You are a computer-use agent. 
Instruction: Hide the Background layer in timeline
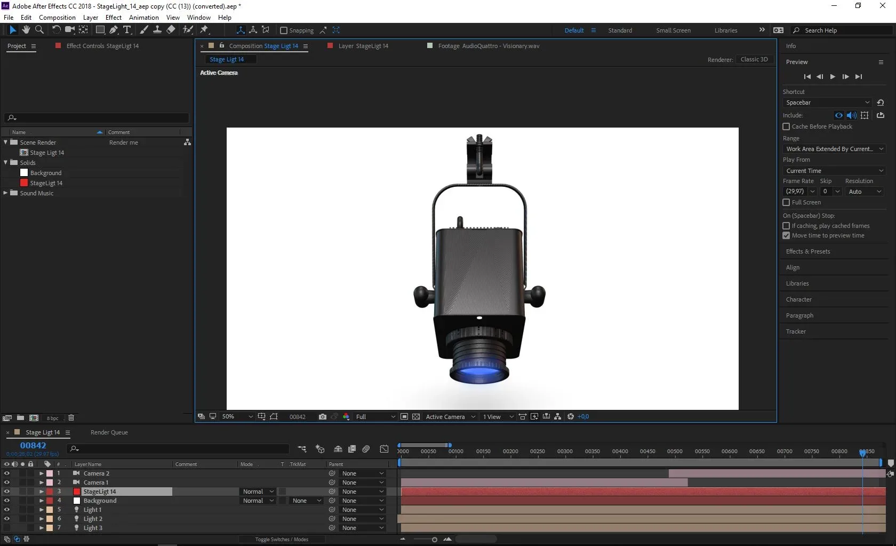pyautogui.click(x=6, y=501)
